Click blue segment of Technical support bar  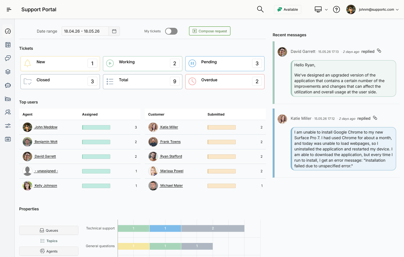(x=165, y=228)
